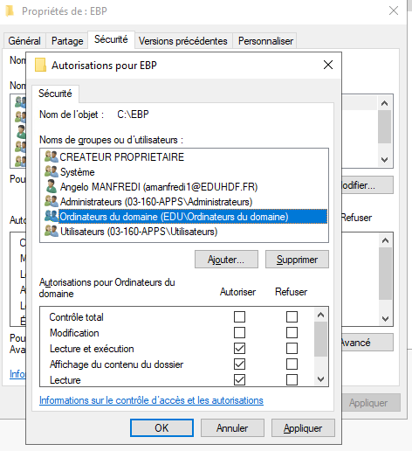The height and width of the screenshot is (451, 412).
Task: Click the permissions list scroll-up arrow
Action: point(320,315)
